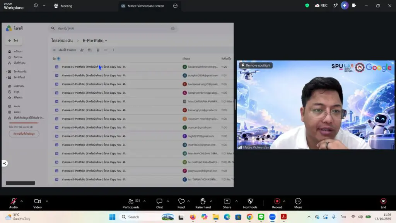Show hidden system tray icons chevron
The image size is (396, 223).
[x=309, y=217]
